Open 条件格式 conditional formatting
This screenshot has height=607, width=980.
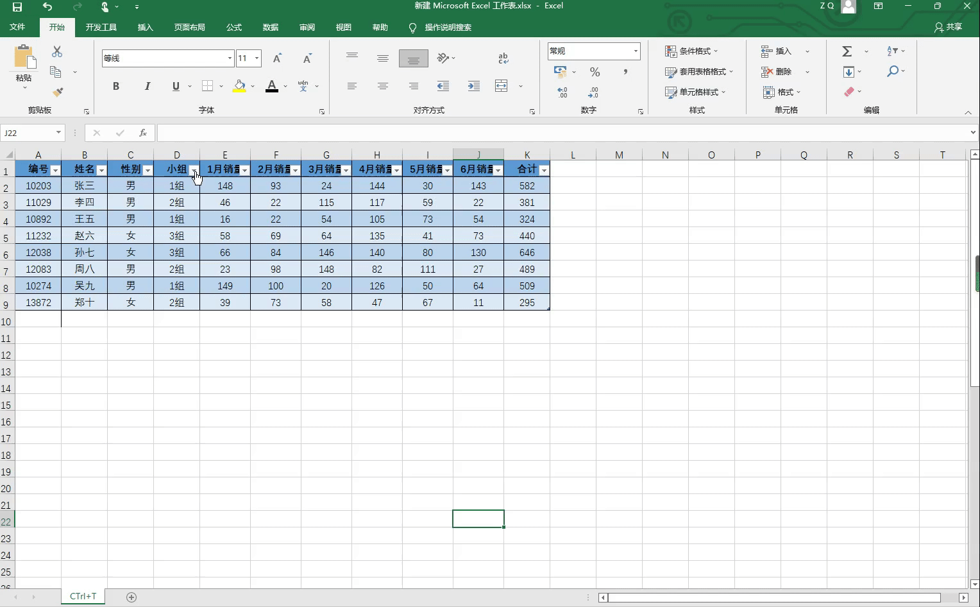(x=691, y=51)
